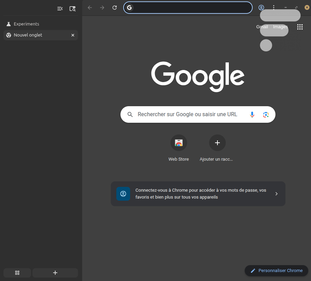Click the reload page button
This screenshot has width=311, height=281.
(115, 8)
